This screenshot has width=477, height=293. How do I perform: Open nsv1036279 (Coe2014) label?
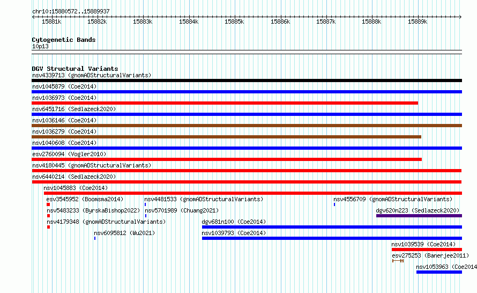(x=64, y=131)
